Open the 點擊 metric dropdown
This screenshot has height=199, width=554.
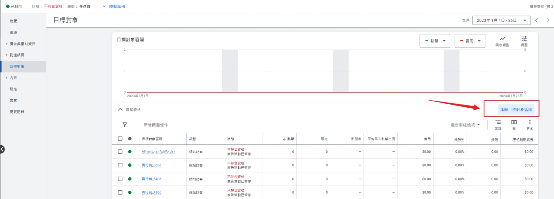pos(435,41)
